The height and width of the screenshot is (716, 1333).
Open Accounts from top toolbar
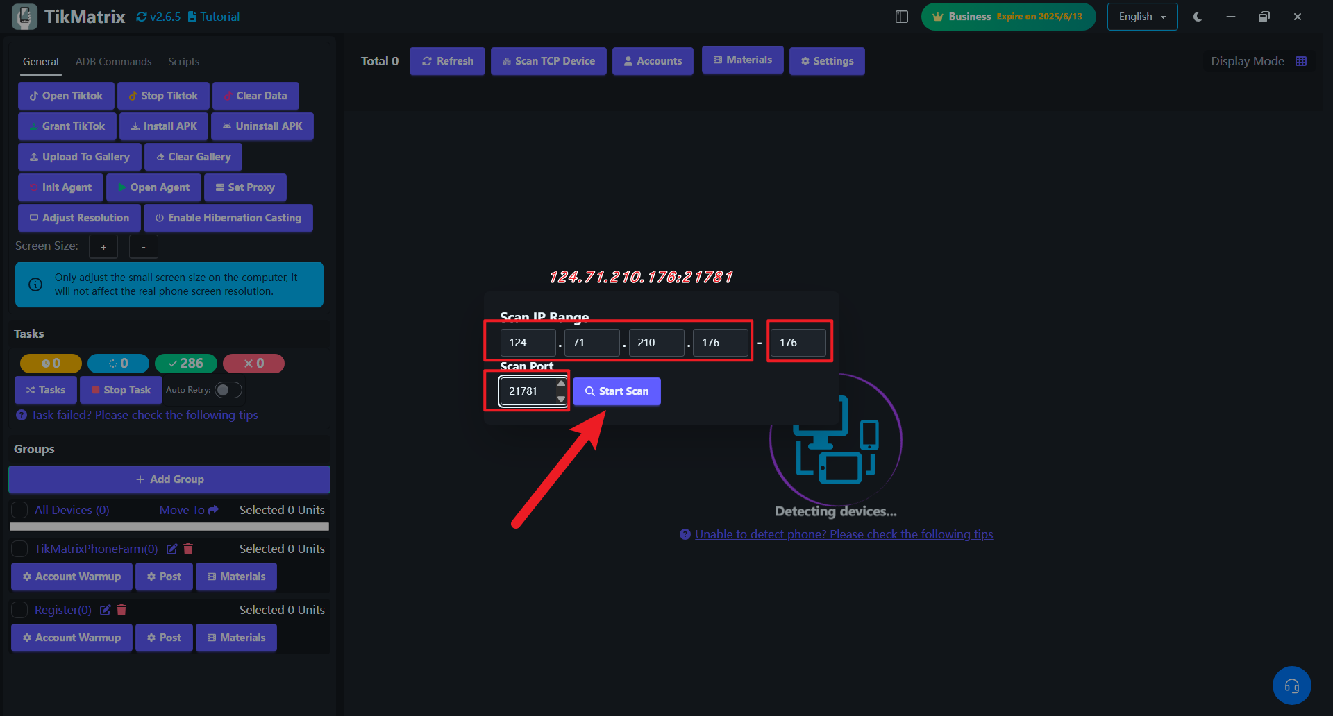tap(653, 61)
